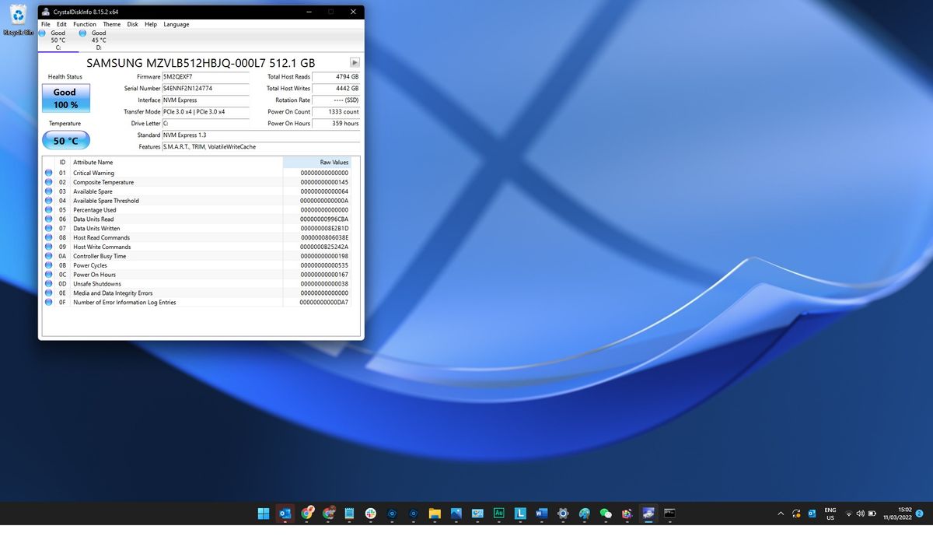Open the Help menu
Image resolution: width=933 pixels, height=547 pixels.
tap(151, 24)
